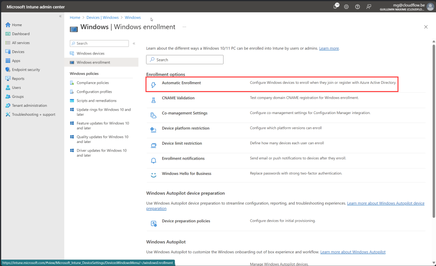Click the Apps grid icon
The width and height of the screenshot is (436, 266).
8,60
